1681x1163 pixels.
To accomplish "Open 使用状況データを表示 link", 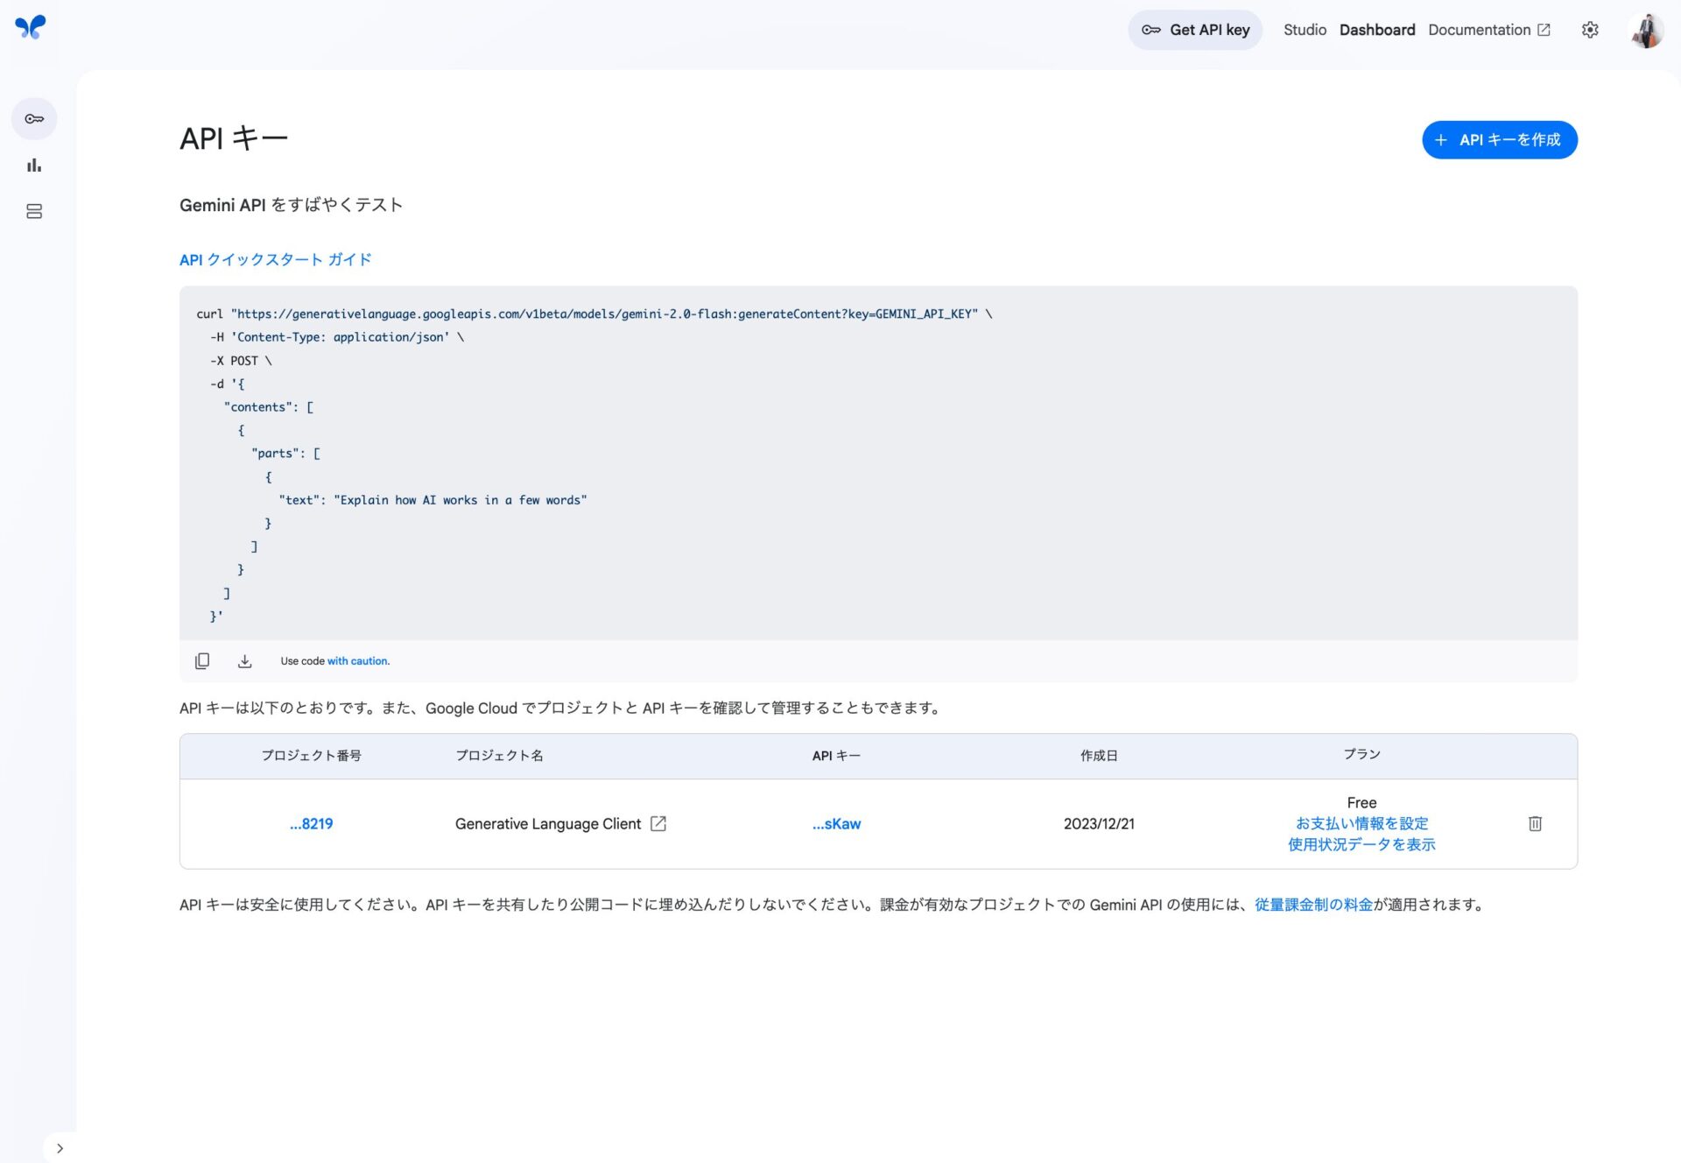I will tap(1361, 845).
